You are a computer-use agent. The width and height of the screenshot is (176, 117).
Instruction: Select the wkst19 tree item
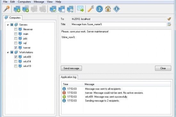click(27, 66)
